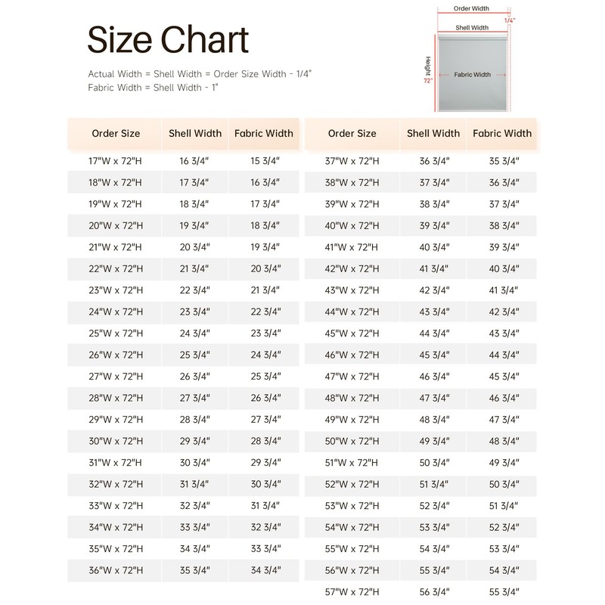Click the Actual Width formula line
Image resolution: width=605 pixels, height=605 pixels.
[199, 74]
